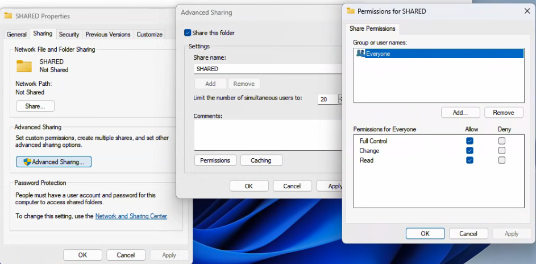Screen dimensions: 536x264
Task: Toggle Allow for Change permission
Action: tap(469, 150)
